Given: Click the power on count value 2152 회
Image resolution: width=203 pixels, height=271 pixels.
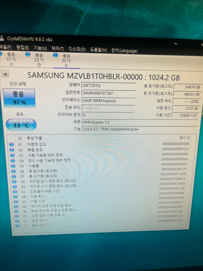Looking at the screenshot, I should pyautogui.click(x=186, y=109).
